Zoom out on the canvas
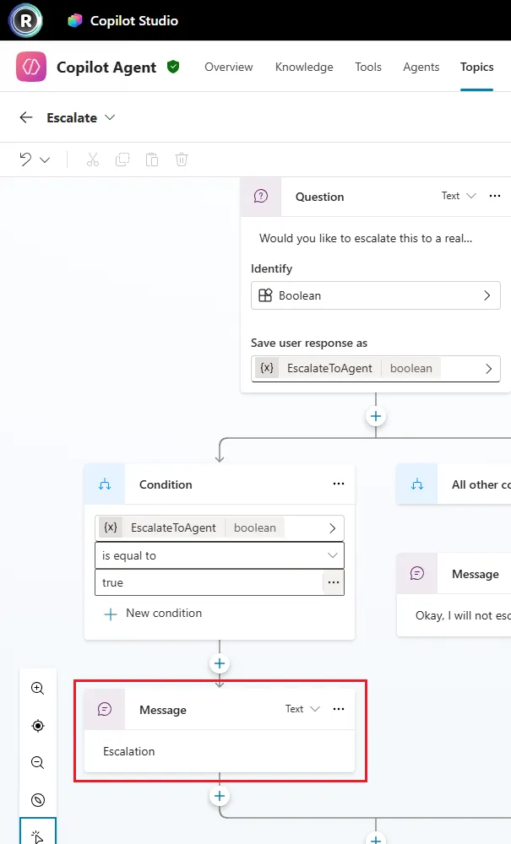 click(x=38, y=763)
